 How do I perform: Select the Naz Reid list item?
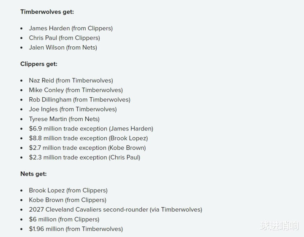click(71, 80)
